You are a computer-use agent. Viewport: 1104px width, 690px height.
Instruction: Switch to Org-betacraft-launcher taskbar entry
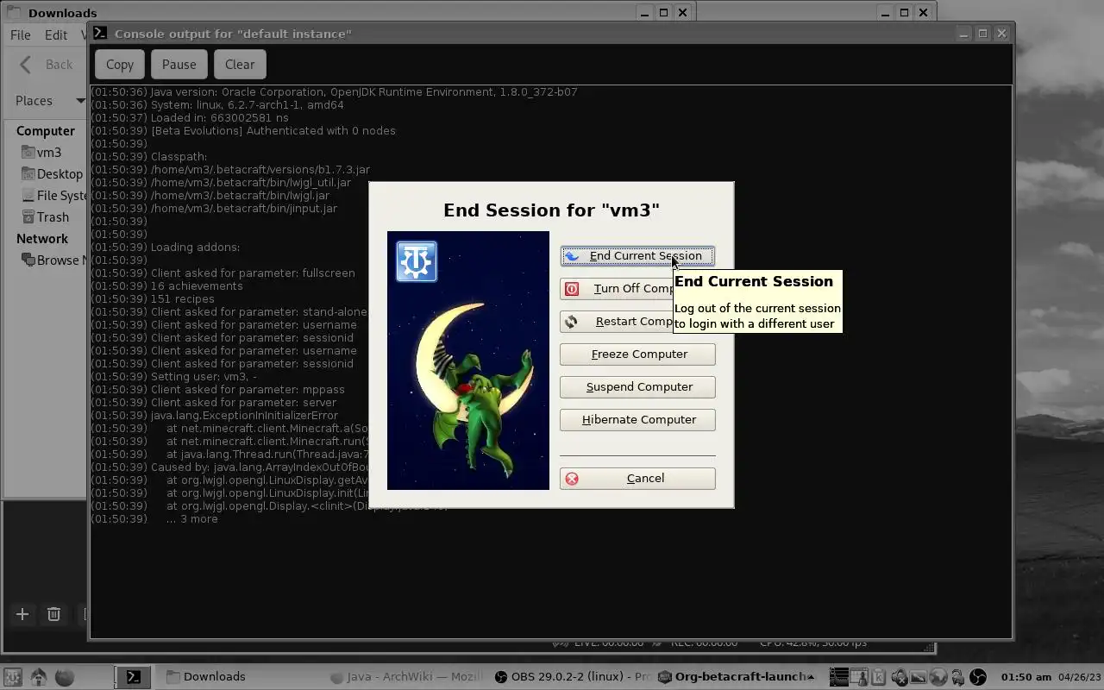[735, 677]
